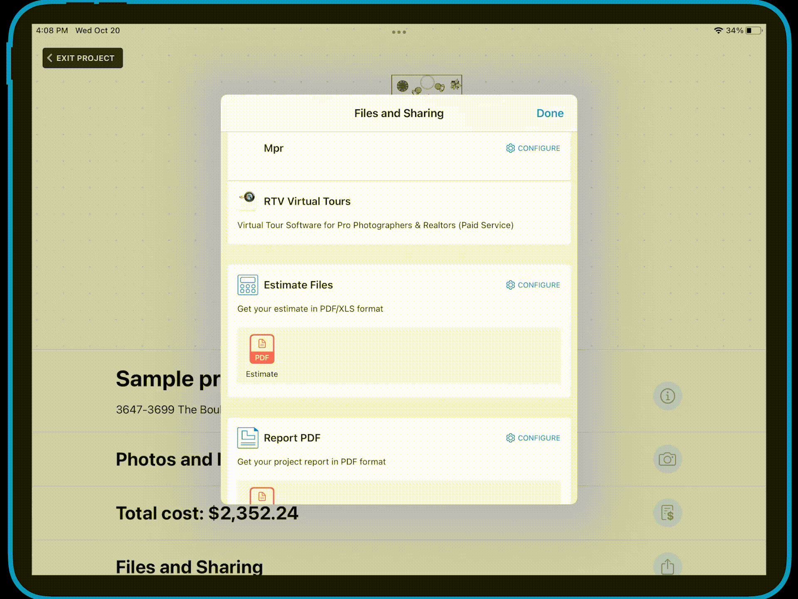Click the 3647-3699 The Boulevard address text
798x599 pixels.
[168, 410]
